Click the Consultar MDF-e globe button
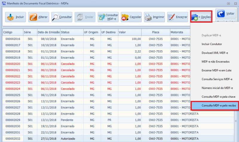The image size is (239, 142). (108, 17)
